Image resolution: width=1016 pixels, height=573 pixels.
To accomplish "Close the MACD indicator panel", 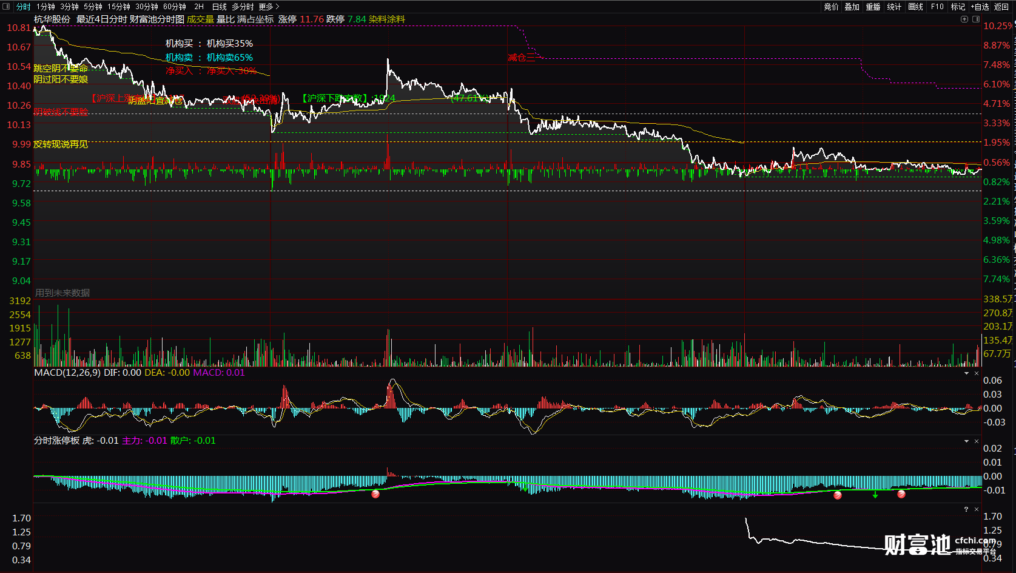I will point(977,373).
